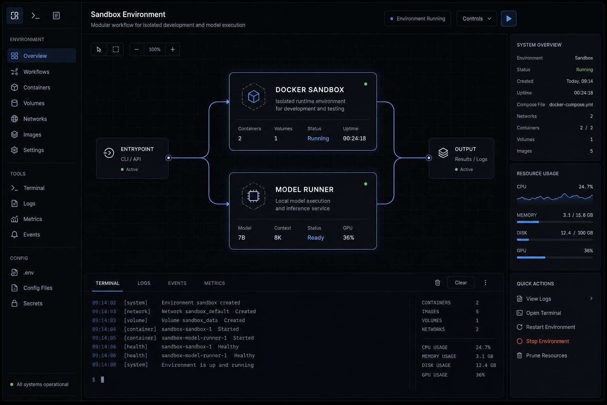This screenshot has height=405, width=607.
Task: Open Terminal under Tools
Action: [41, 188]
